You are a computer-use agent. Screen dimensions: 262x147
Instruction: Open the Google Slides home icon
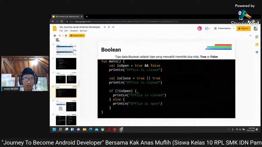point(55,29)
